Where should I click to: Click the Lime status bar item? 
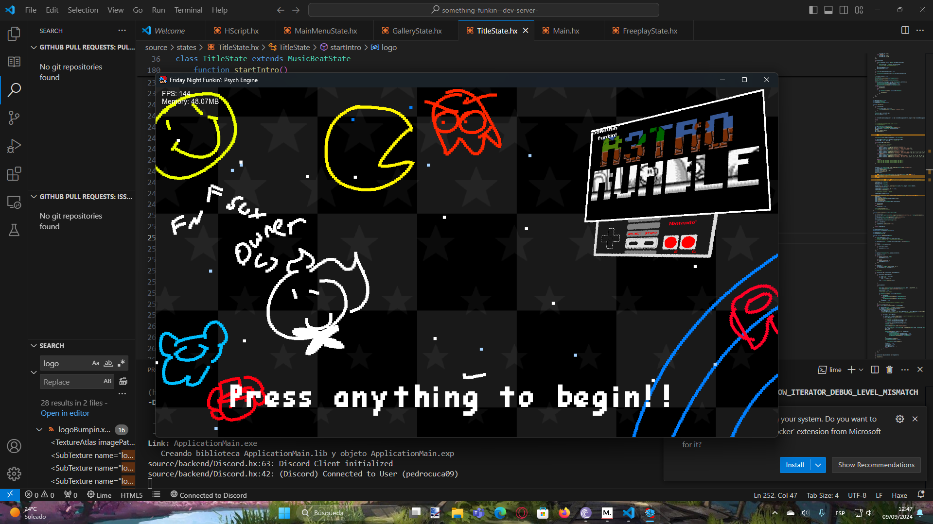click(x=99, y=495)
